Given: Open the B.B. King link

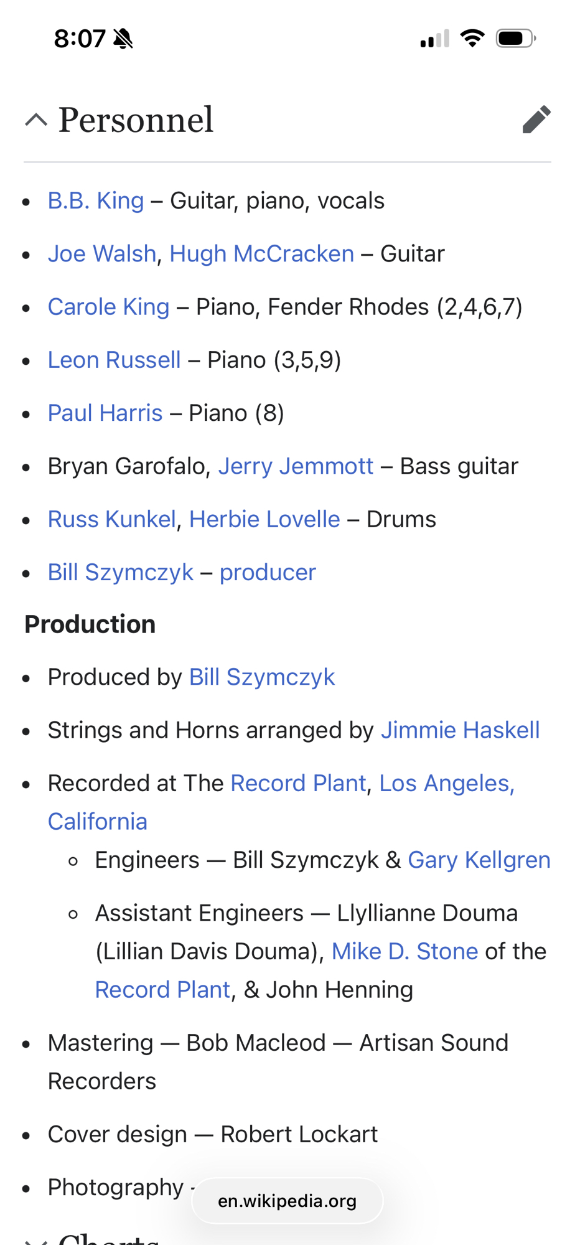Looking at the screenshot, I should point(96,201).
